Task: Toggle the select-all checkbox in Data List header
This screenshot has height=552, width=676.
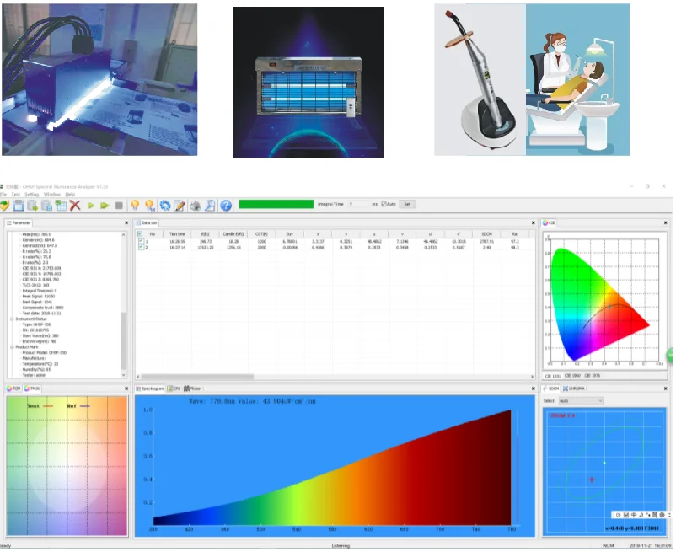Action: [140, 234]
